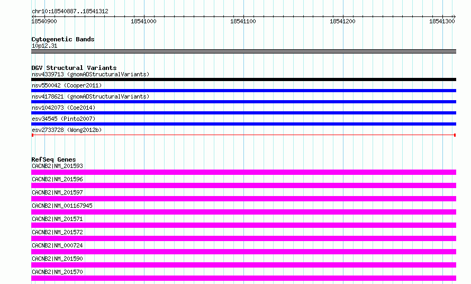Click the DGV Structural Variants heading
Image resolution: width=471 pixels, height=284 pixels.
coord(74,68)
